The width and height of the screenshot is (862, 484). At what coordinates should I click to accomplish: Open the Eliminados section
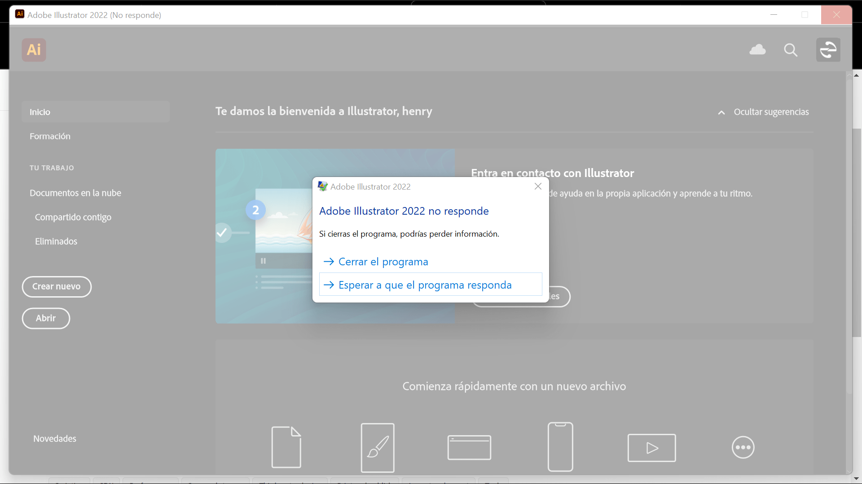click(x=56, y=241)
